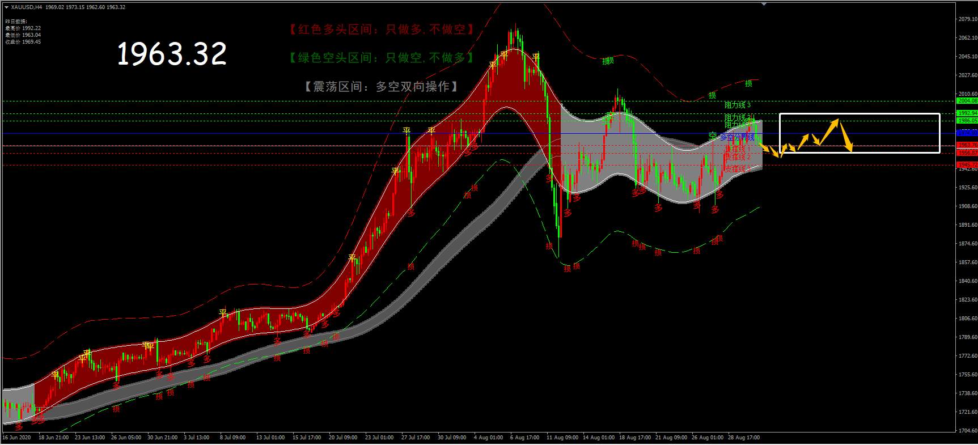Click the 26 Jun 05:00 time label

click(x=126, y=438)
